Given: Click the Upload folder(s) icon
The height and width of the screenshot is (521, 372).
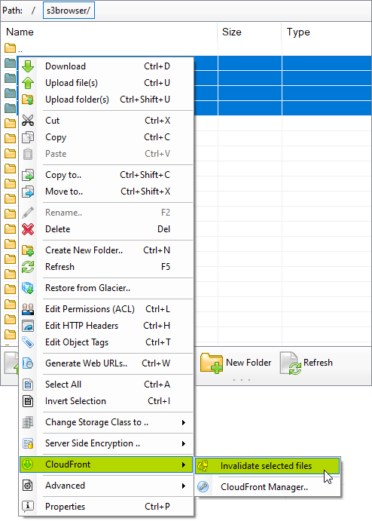Looking at the screenshot, I should 28,100.
